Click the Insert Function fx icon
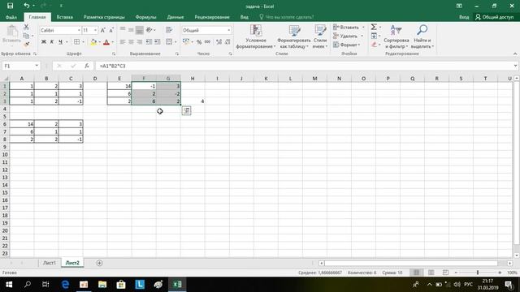Image resolution: width=520 pixels, height=292 pixels. 87,66
